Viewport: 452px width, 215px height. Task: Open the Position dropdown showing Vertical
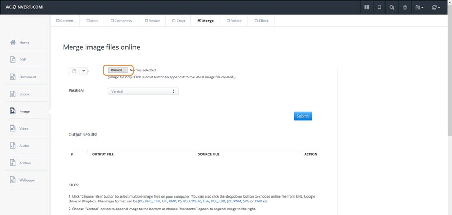pos(143,91)
